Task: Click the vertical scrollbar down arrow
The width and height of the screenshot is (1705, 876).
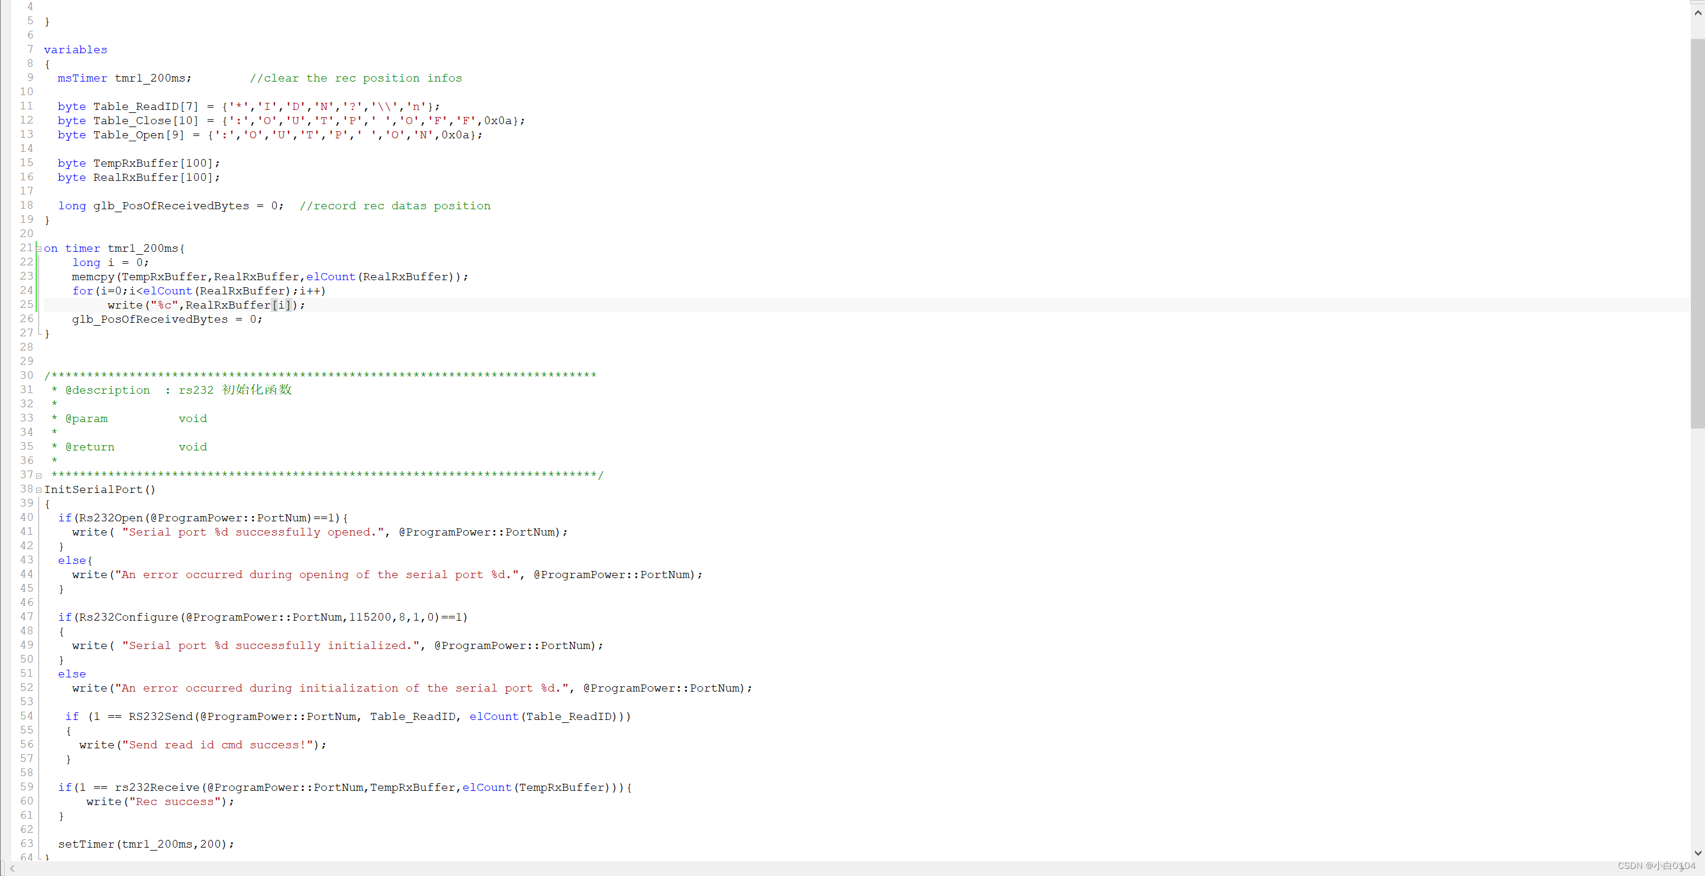Action: (1698, 854)
